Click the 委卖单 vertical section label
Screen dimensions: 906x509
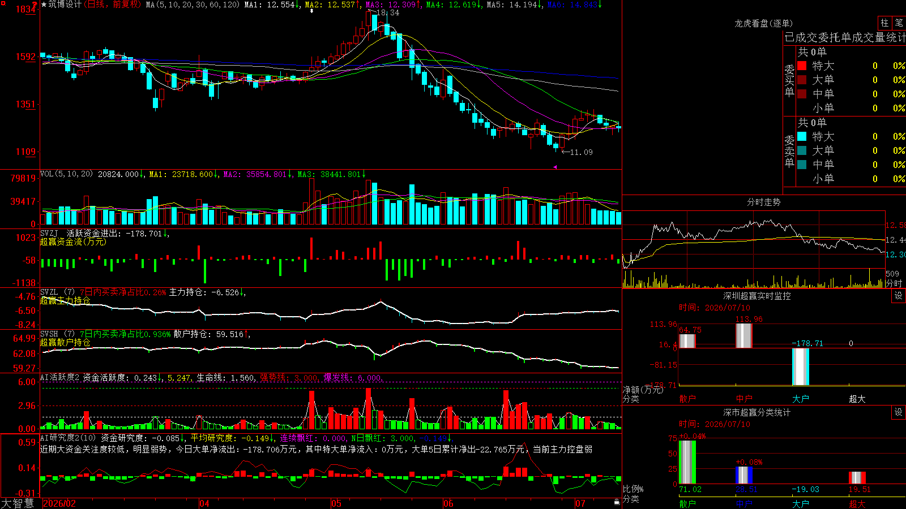tap(789, 151)
